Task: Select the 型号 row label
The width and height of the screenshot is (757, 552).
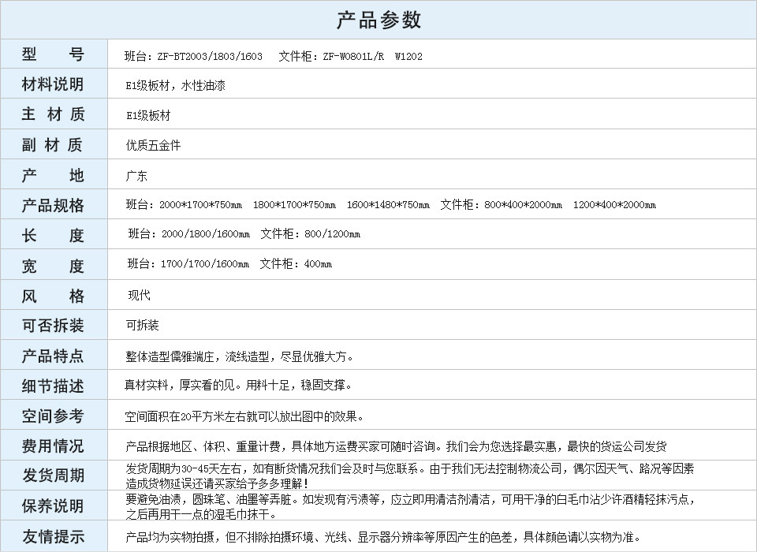Action: click(x=53, y=54)
